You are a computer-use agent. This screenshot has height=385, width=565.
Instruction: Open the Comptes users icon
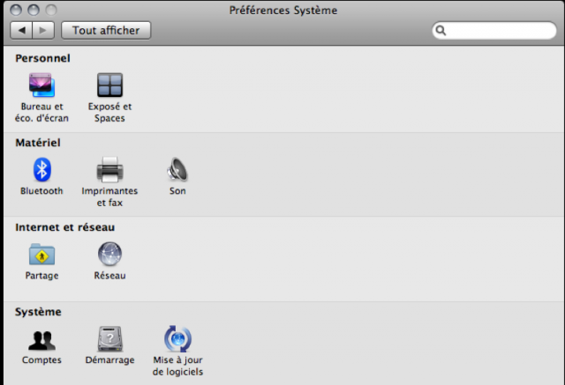(x=41, y=340)
